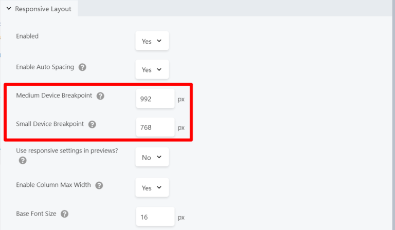Open the Enabled Yes dropdown

(152, 41)
